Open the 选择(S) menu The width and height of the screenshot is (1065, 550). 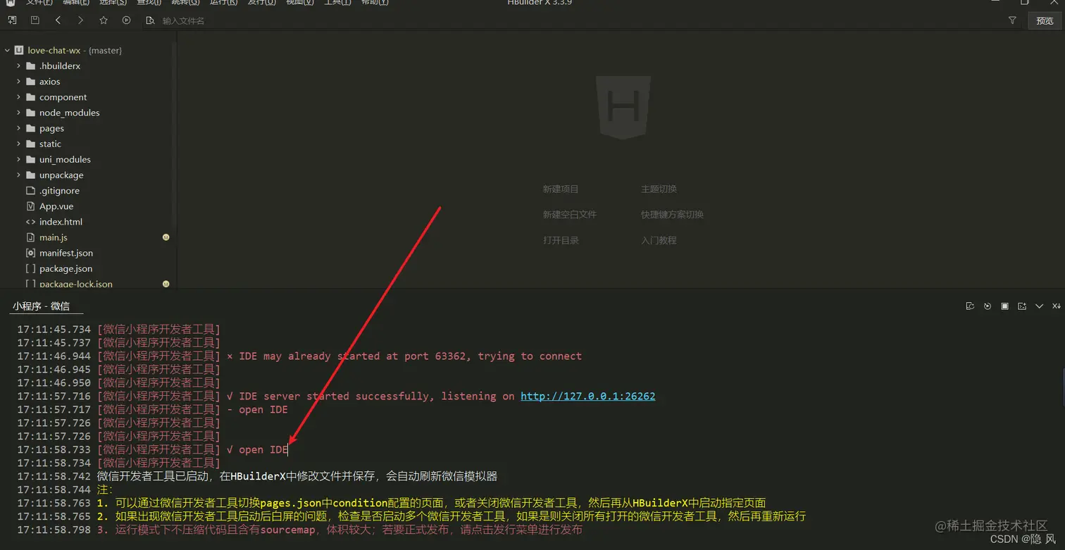[x=113, y=2]
